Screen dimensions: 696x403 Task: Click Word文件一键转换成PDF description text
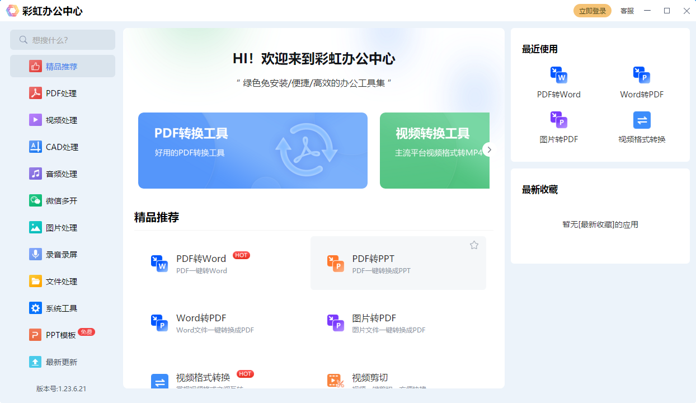coord(215,330)
